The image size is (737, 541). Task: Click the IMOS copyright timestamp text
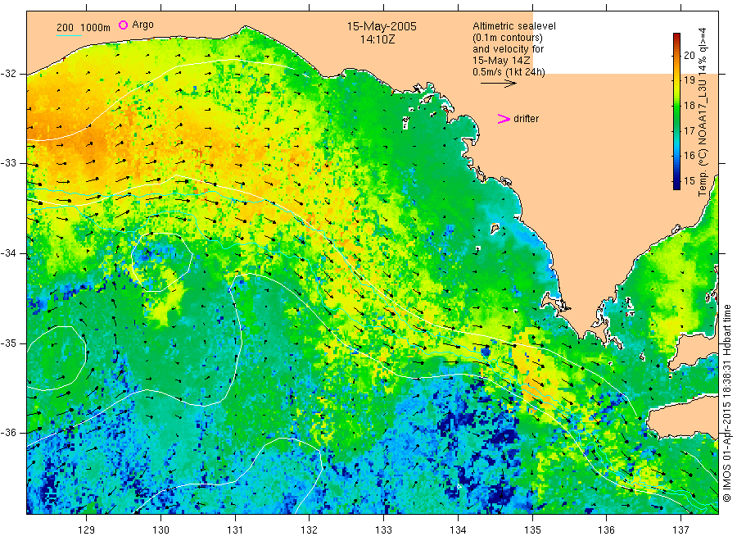coord(726,402)
